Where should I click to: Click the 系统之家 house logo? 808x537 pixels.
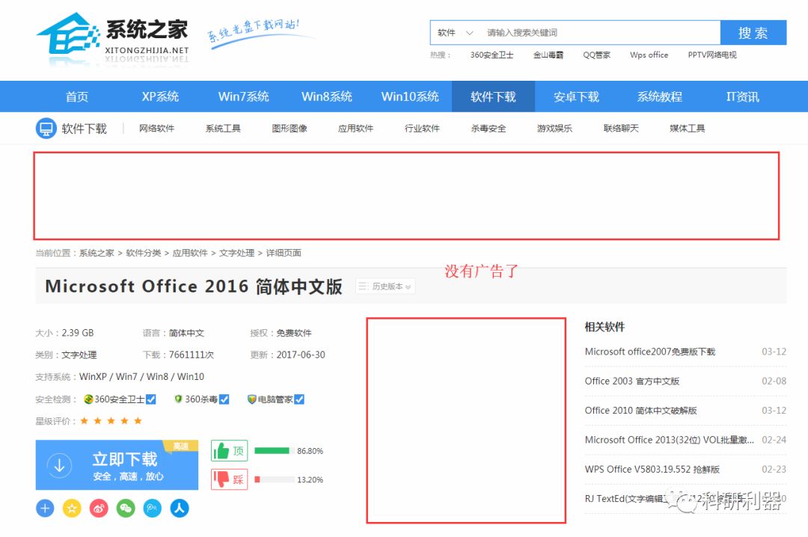click(x=68, y=34)
